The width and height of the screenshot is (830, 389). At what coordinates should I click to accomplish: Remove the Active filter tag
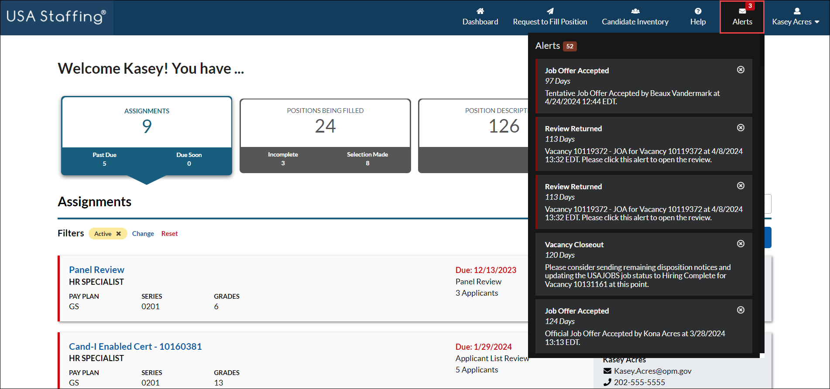click(x=118, y=234)
